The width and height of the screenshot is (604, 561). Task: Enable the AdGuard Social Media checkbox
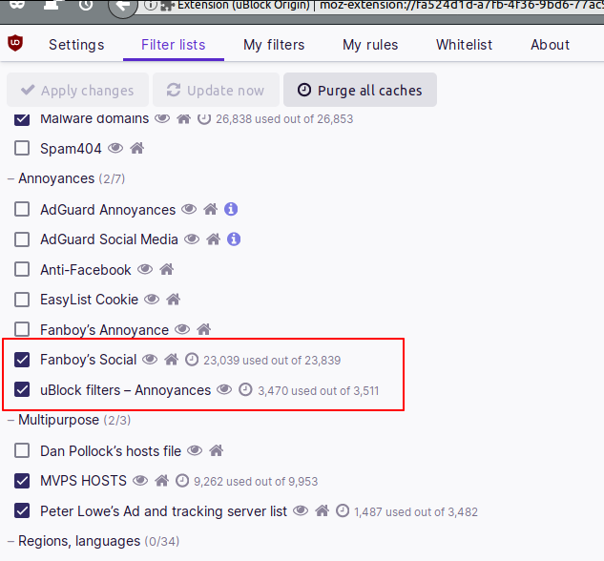tap(22, 239)
